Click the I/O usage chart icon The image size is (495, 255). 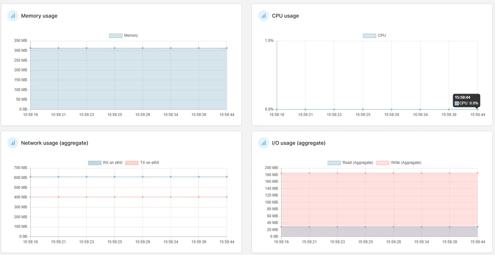coord(263,143)
